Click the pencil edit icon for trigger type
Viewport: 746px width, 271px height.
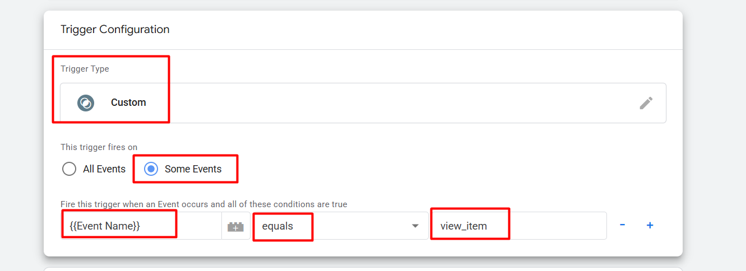pos(646,103)
